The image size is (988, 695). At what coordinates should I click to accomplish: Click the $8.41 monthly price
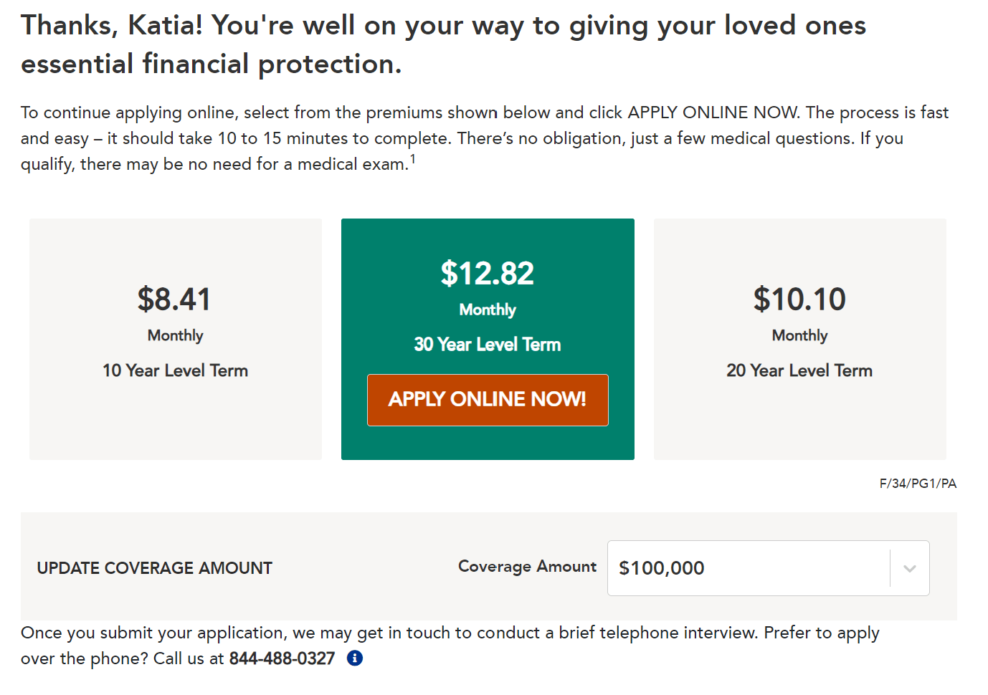175,299
